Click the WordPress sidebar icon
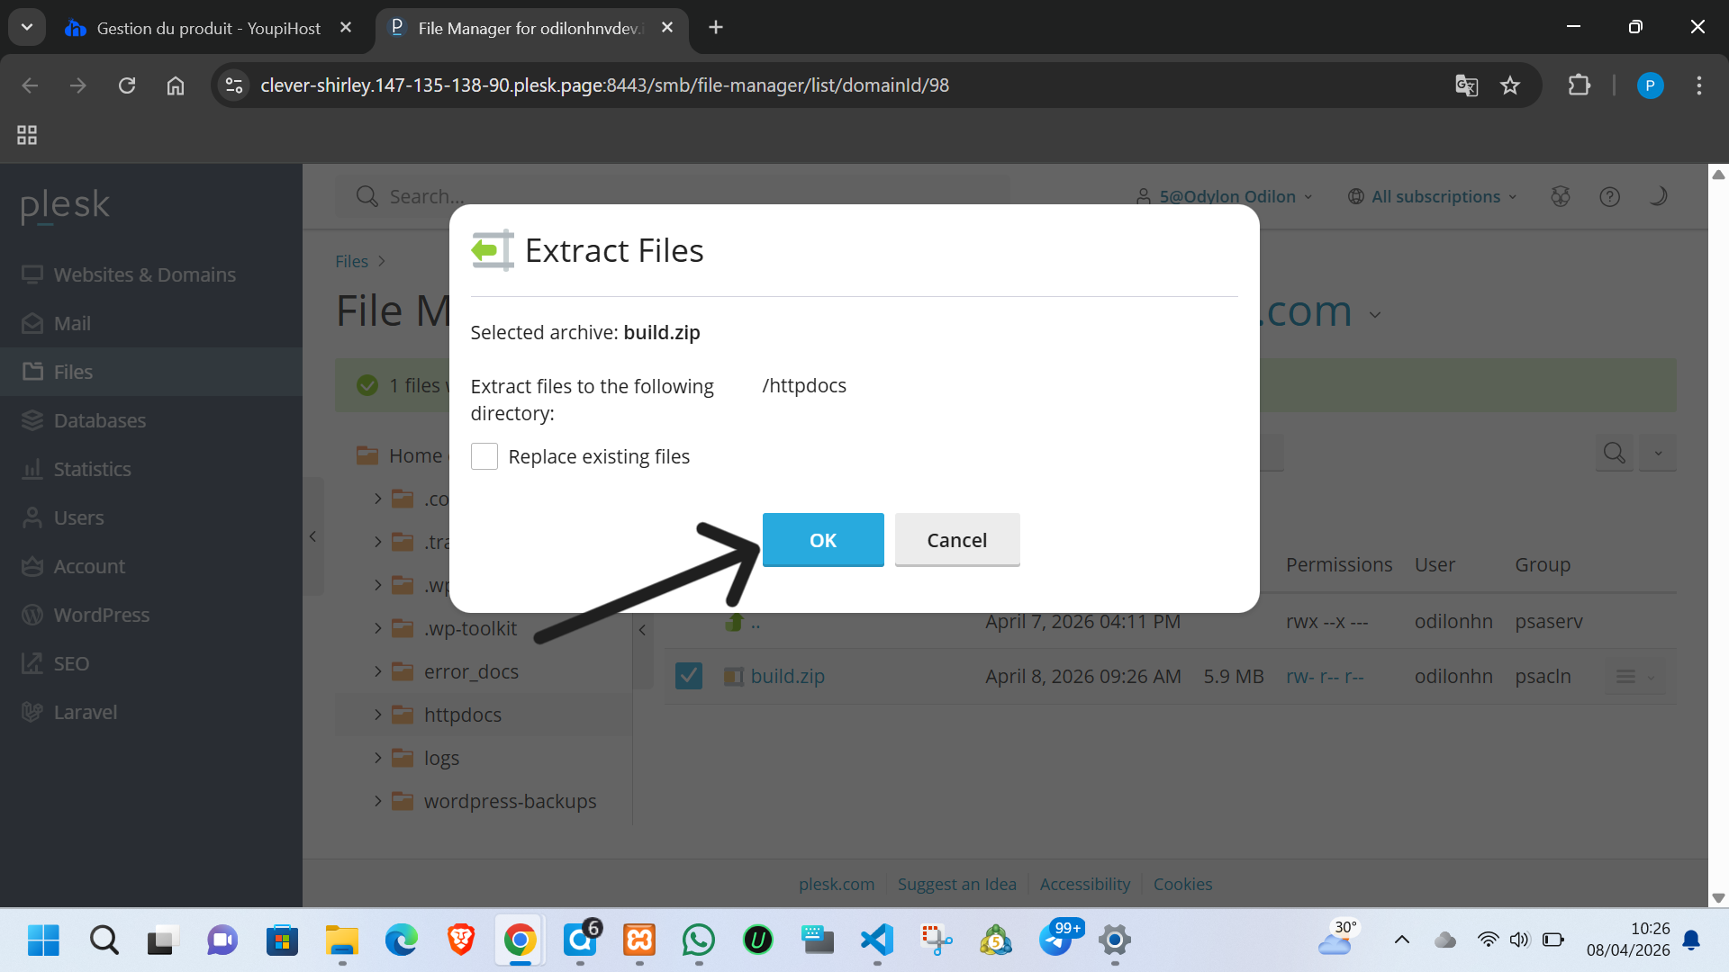Image resolution: width=1729 pixels, height=972 pixels. point(32,615)
